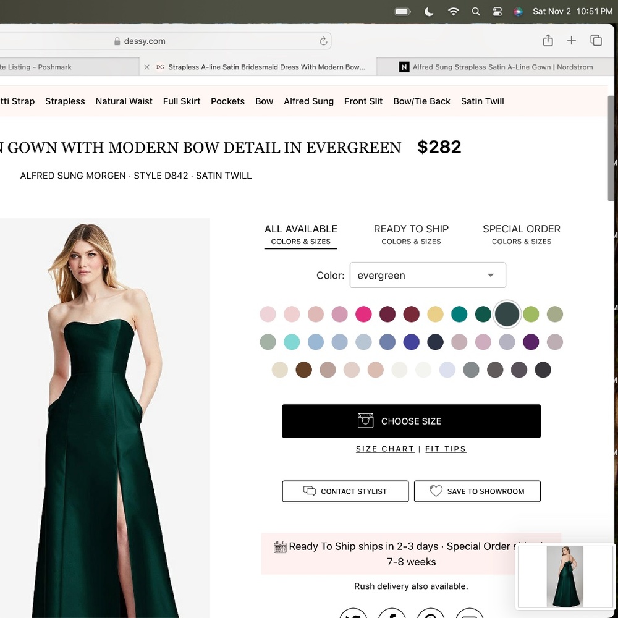Switch to the Nordstrom Alfred Sung tab
Viewport: 618px width, 618px height.
[496, 67]
